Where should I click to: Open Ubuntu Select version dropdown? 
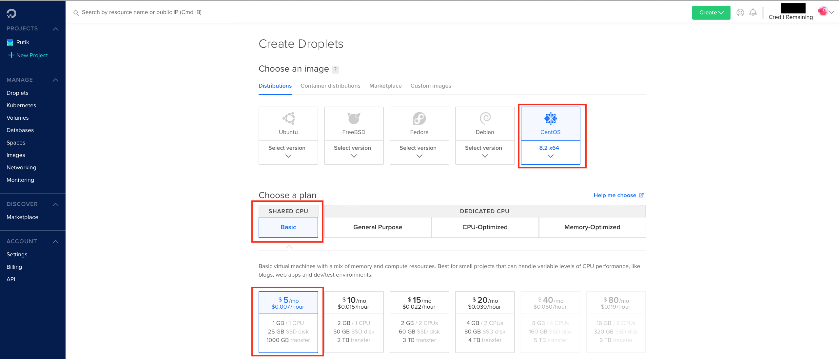pyautogui.click(x=288, y=152)
